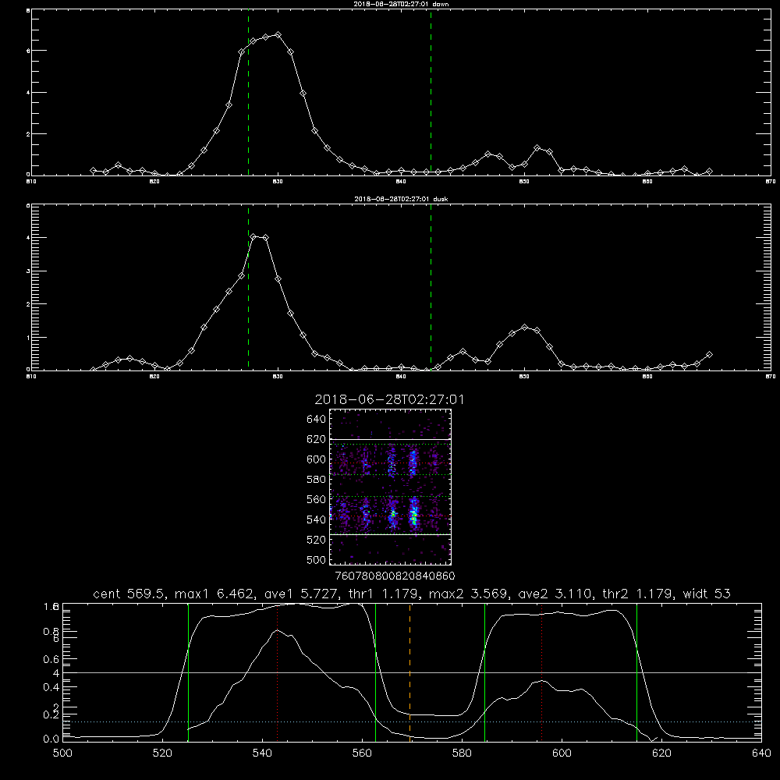Viewport: 780px width, 780px height.
Task: Select the green boundary line near 615
Action: pos(636,672)
